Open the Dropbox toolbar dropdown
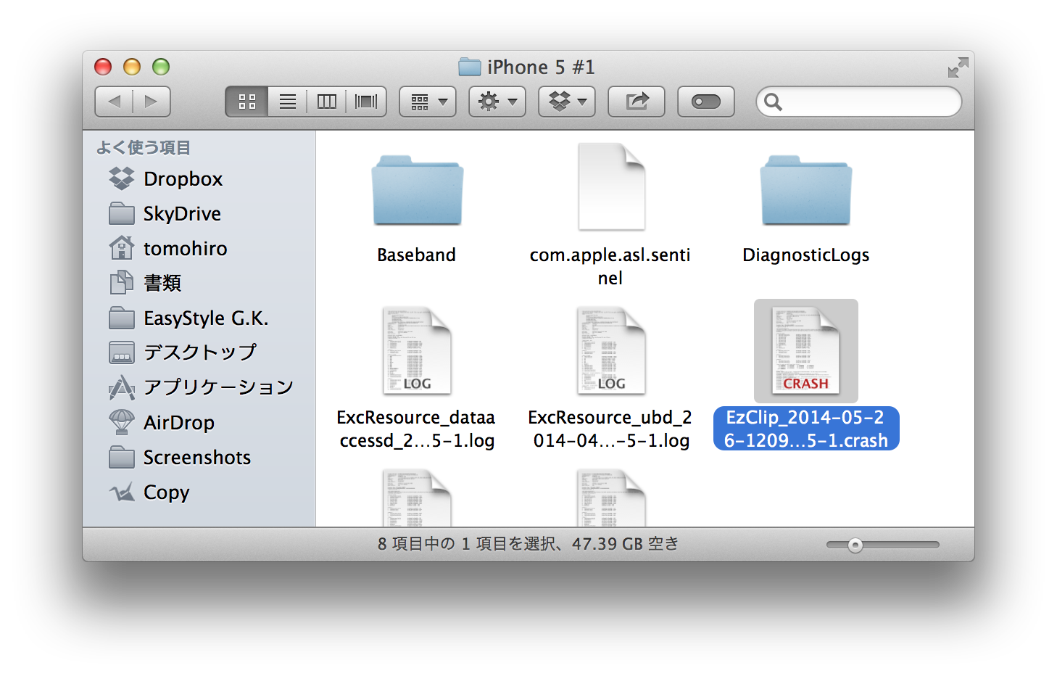Screen dimensions: 1057x676 point(567,102)
